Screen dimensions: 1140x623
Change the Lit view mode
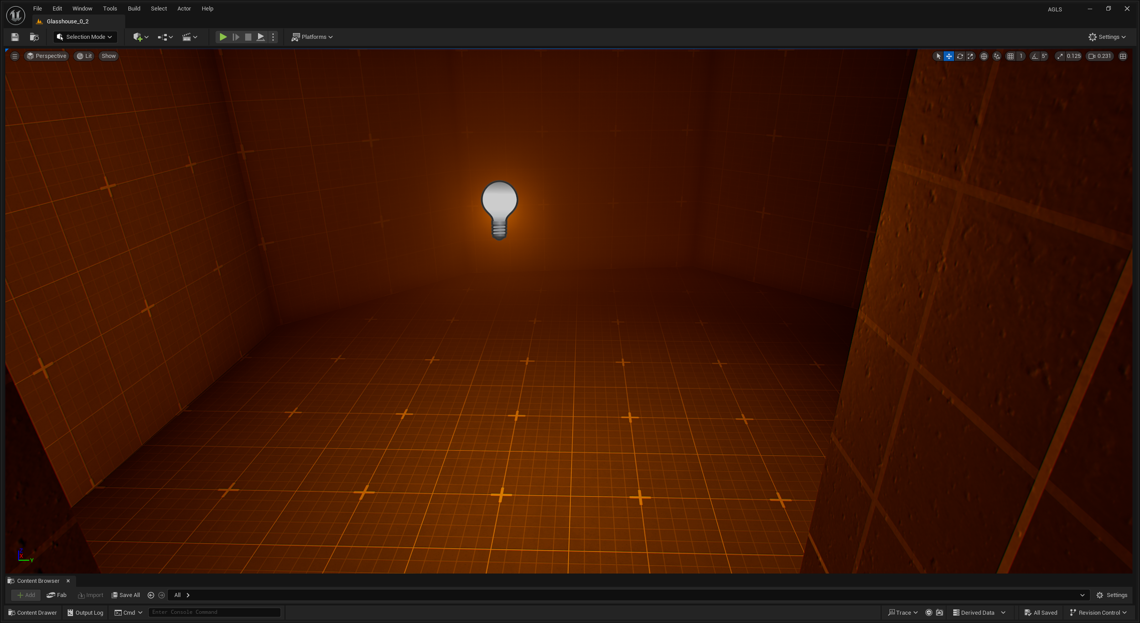(x=84, y=56)
